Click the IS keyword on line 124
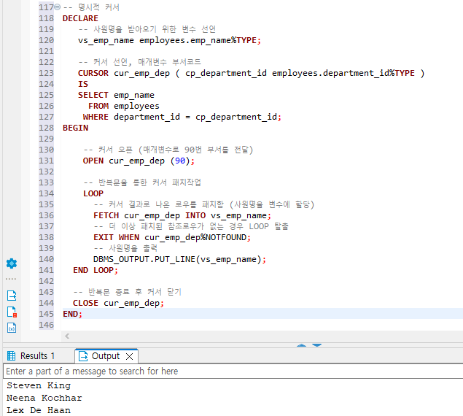Image resolution: width=463 pixels, height=416 pixels. tap(83, 84)
